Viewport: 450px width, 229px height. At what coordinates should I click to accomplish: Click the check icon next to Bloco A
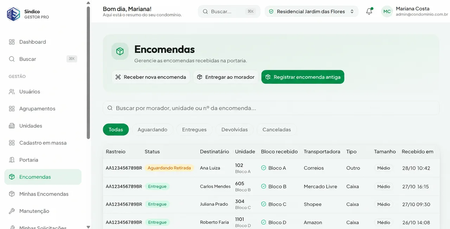tap(264, 168)
